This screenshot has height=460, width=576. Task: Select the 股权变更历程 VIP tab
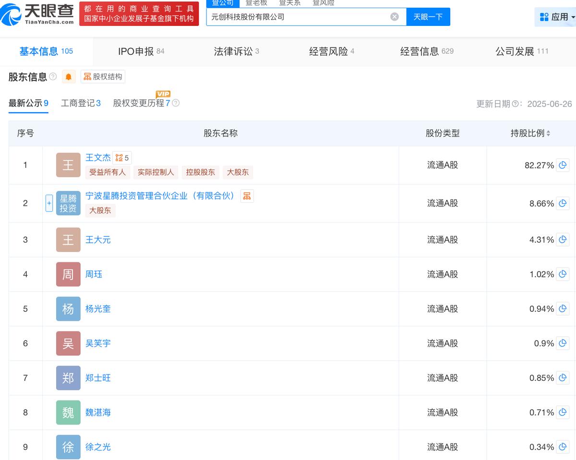(x=142, y=103)
